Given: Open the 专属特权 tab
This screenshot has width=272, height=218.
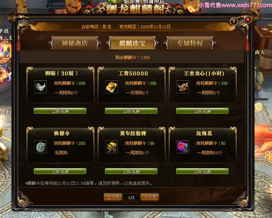Looking at the screenshot, I should [x=190, y=43].
